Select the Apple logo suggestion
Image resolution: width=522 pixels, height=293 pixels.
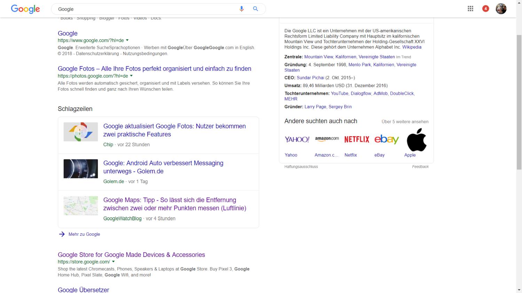(x=417, y=140)
